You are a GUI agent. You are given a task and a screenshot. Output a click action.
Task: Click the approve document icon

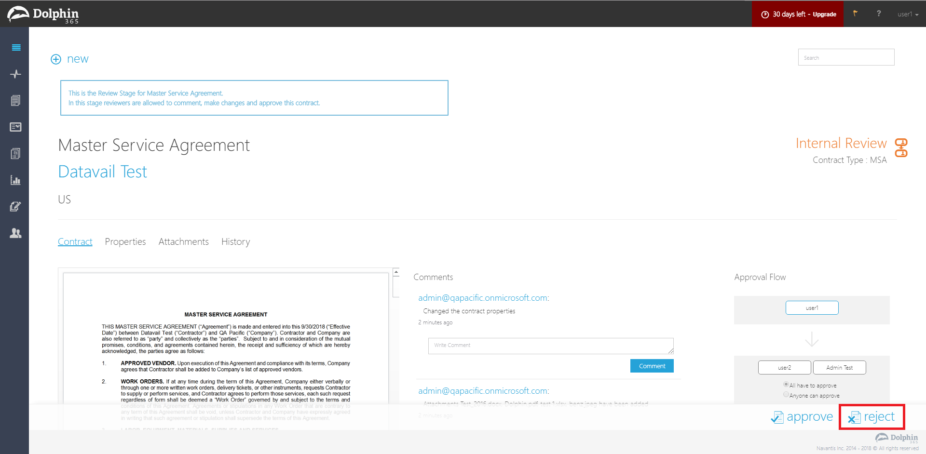tap(777, 417)
